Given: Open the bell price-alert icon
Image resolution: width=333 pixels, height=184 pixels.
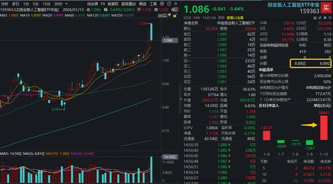Looking at the screenshot, I should (325, 17).
